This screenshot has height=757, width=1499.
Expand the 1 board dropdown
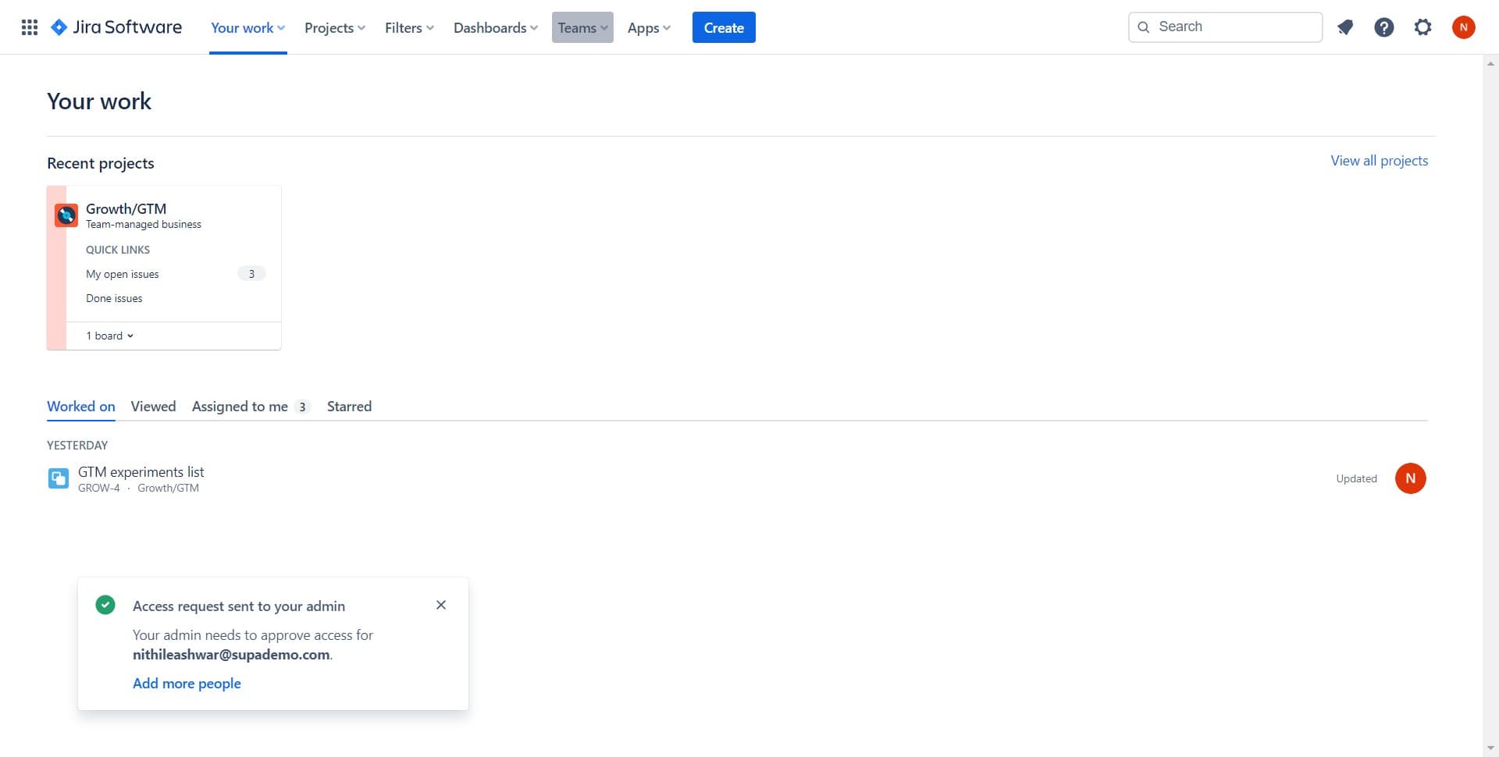(109, 335)
